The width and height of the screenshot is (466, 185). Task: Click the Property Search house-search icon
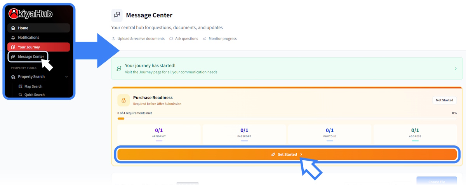tap(13, 77)
